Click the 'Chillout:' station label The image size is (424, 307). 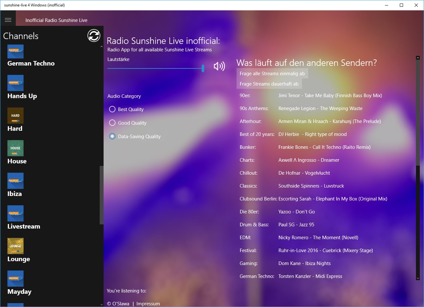click(248, 173)
